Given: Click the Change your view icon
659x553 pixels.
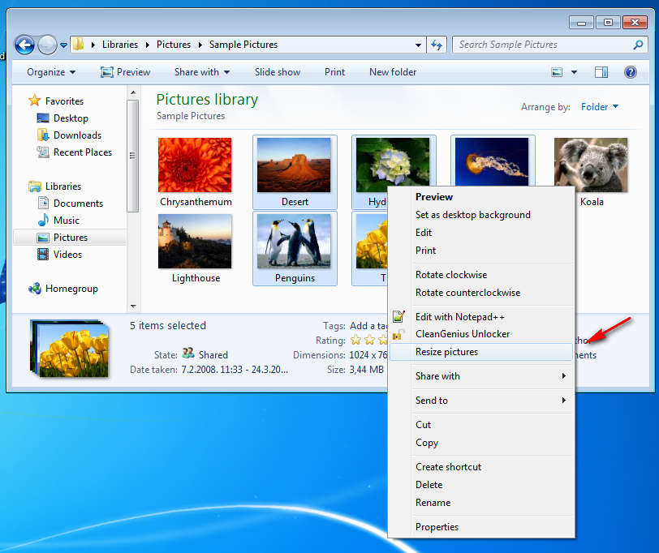Looking at the screenshot, I should click(557, 72).
